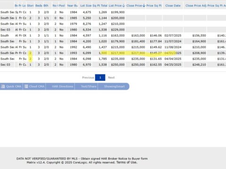Select highlighted close date 04/01/2025
Screen dimensions: 226x169
(173, 53)
